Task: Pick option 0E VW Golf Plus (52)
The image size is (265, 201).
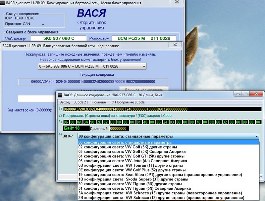Action: 168,170
